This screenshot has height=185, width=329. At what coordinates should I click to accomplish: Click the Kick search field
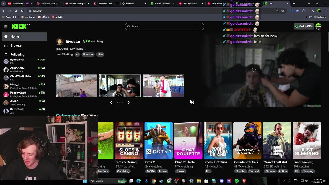(164, 26)
